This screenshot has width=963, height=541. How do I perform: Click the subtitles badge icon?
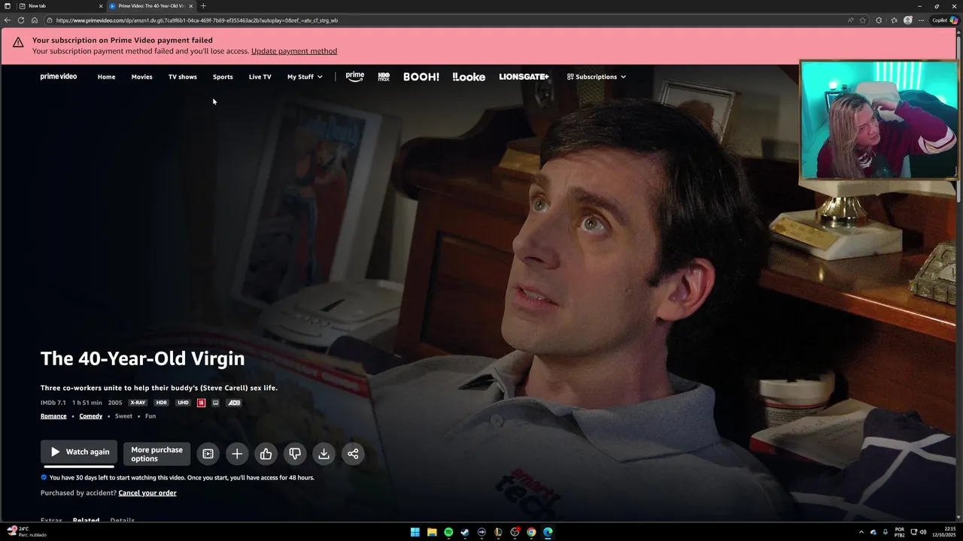click(216, 403)
